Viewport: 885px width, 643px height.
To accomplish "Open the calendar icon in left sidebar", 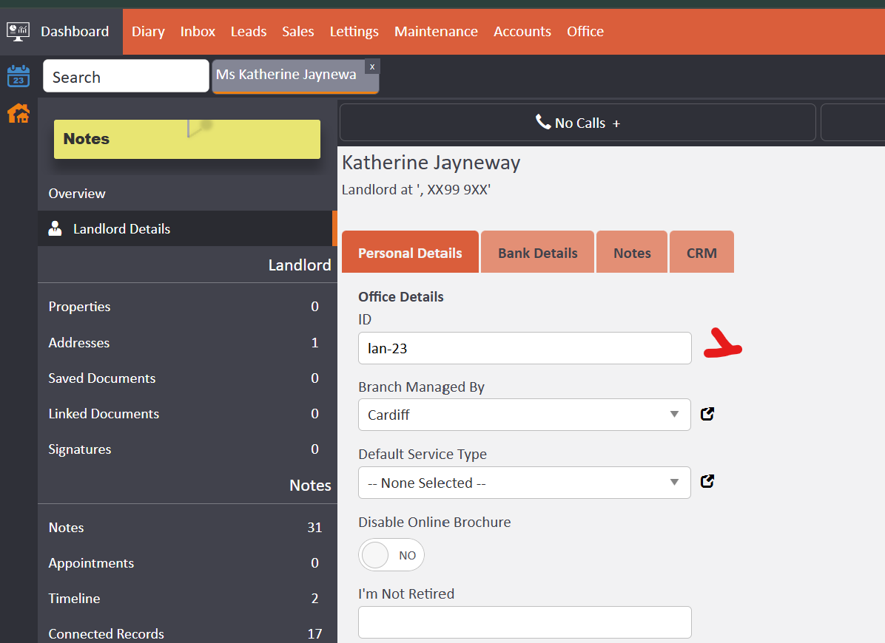I will (18, 76).
